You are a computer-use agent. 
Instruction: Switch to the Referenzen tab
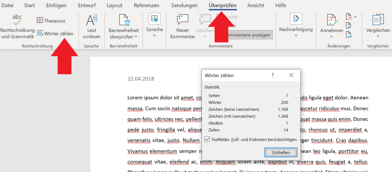click(x=147, y=5)
